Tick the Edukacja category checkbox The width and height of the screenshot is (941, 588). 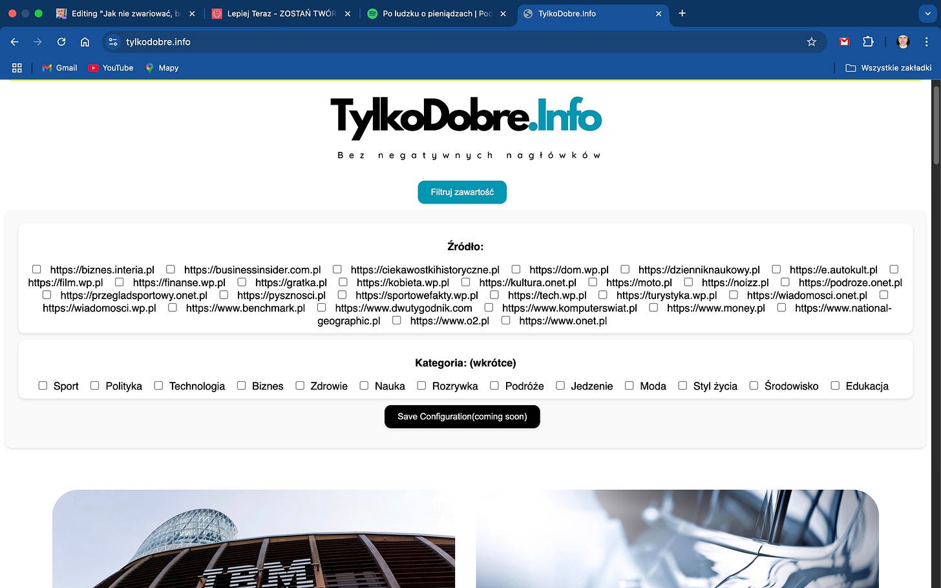[x=835, y=385]
